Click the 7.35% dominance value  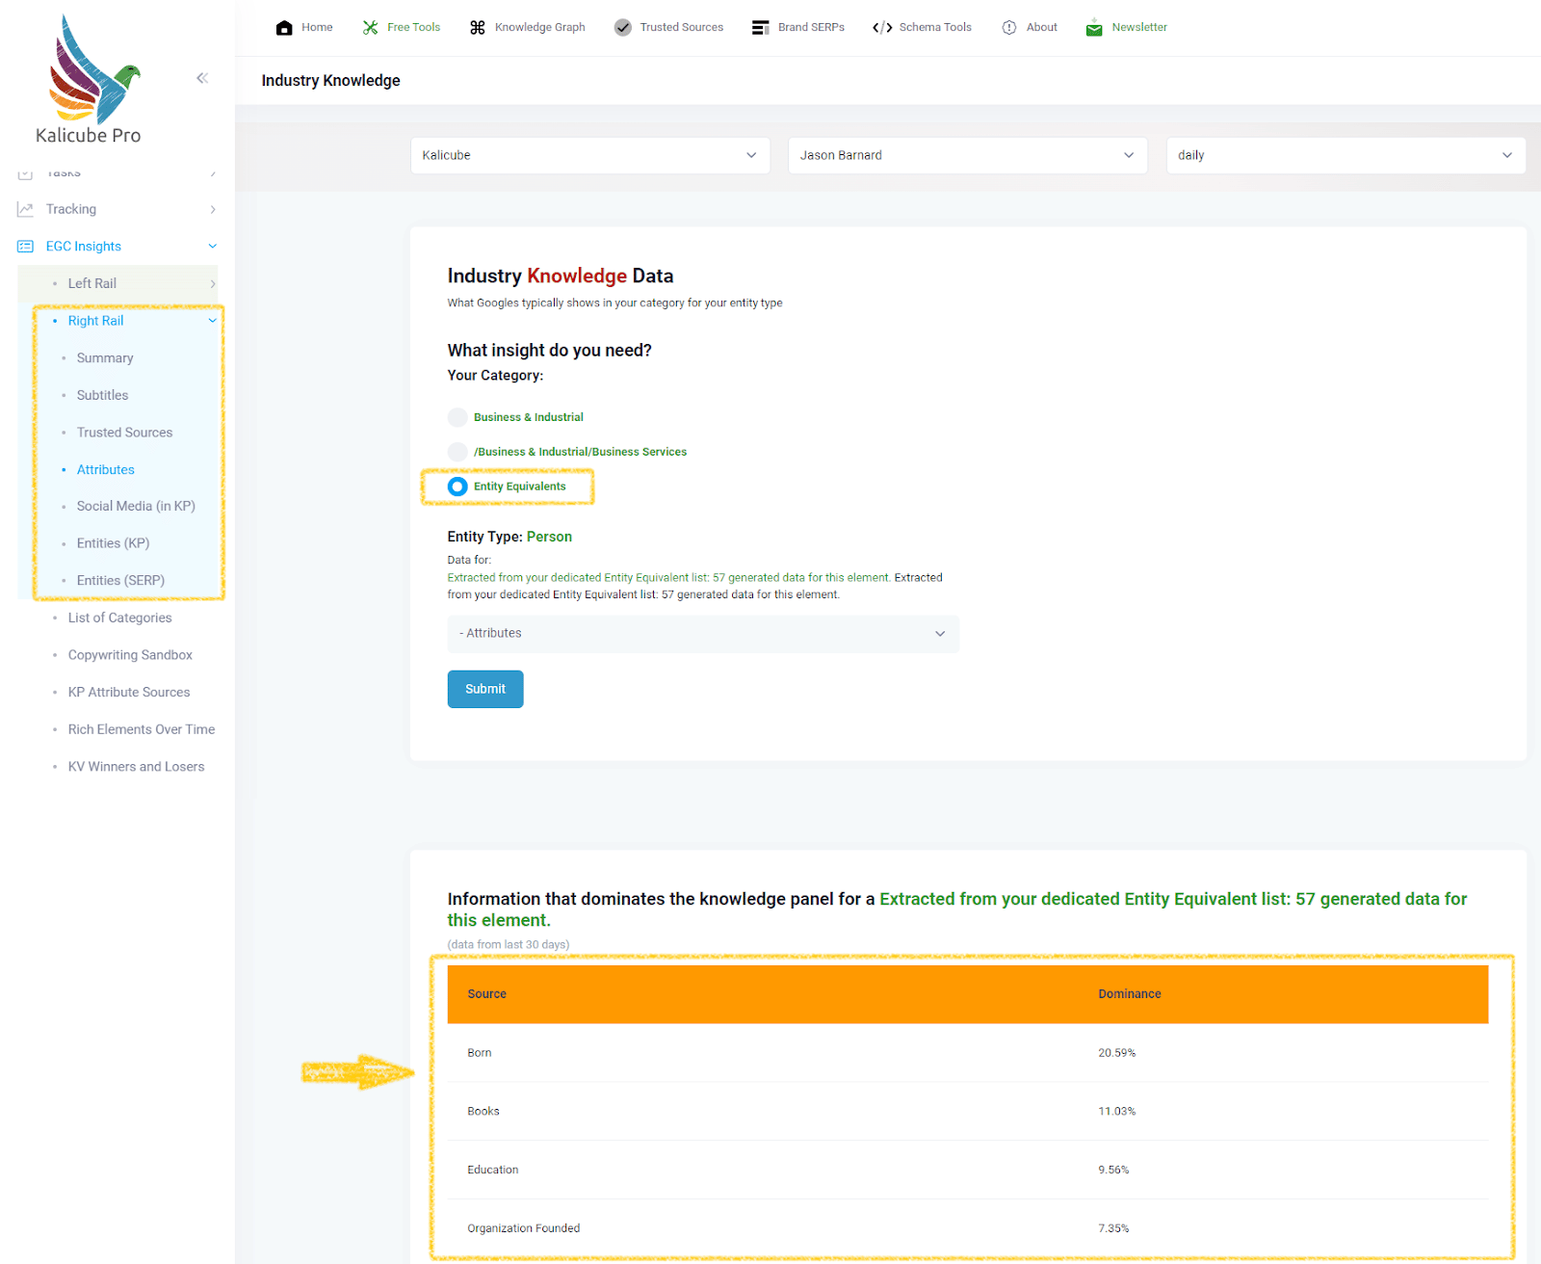coord(1113,1228)
